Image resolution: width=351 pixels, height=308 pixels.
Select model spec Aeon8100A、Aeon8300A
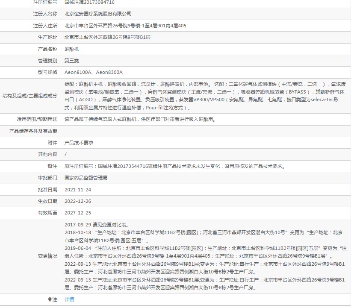coord(94,73)
